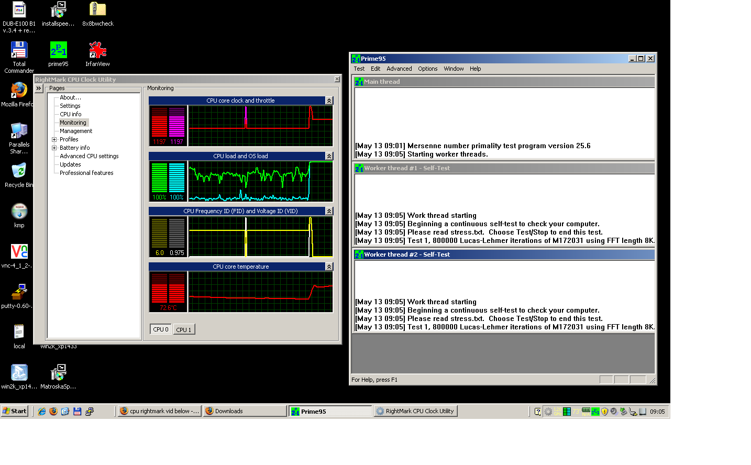This screenshot has height=465, width=751.
Task: Click the yellow security shield tray icon
Action: point(605,412)
